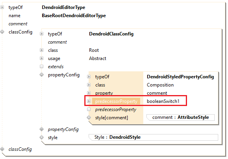Expand the style plus diamond icon
Image resolution: width=228 pixels, height=159 pixels.
(42, 137)
